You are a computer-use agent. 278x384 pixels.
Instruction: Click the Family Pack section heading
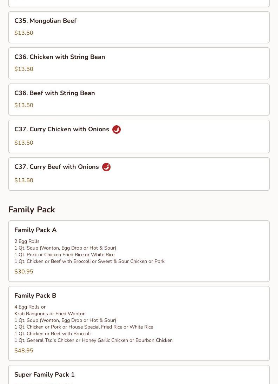click(x=32, y=210)
